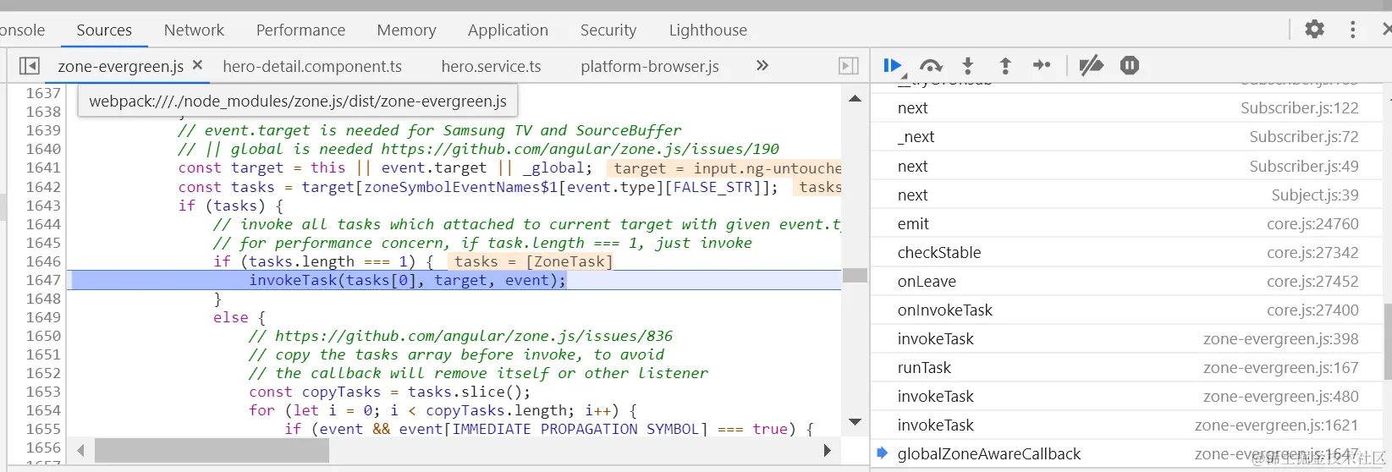Click the vertical scrollbar down arrow

tap(855, 422)
